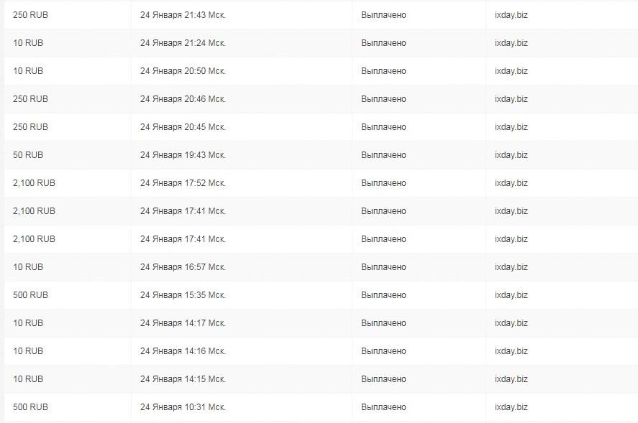
Task: Select the 10 RUB amount at 16:57
Action: point(28,267)
